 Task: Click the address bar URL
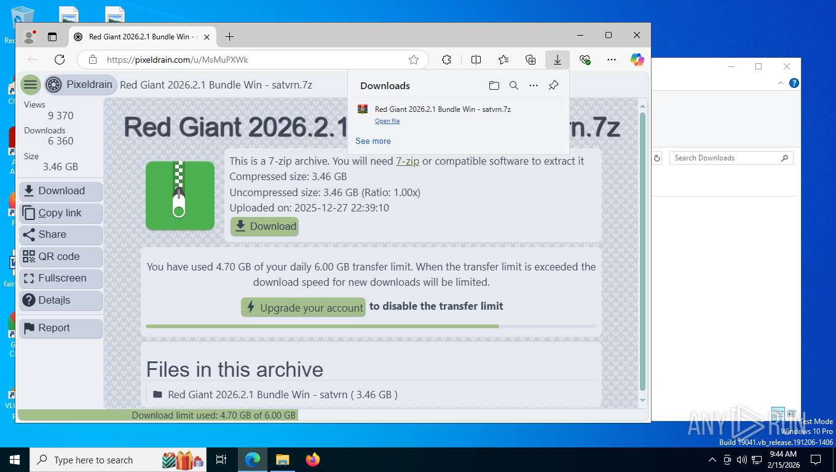tap(178, 60)
